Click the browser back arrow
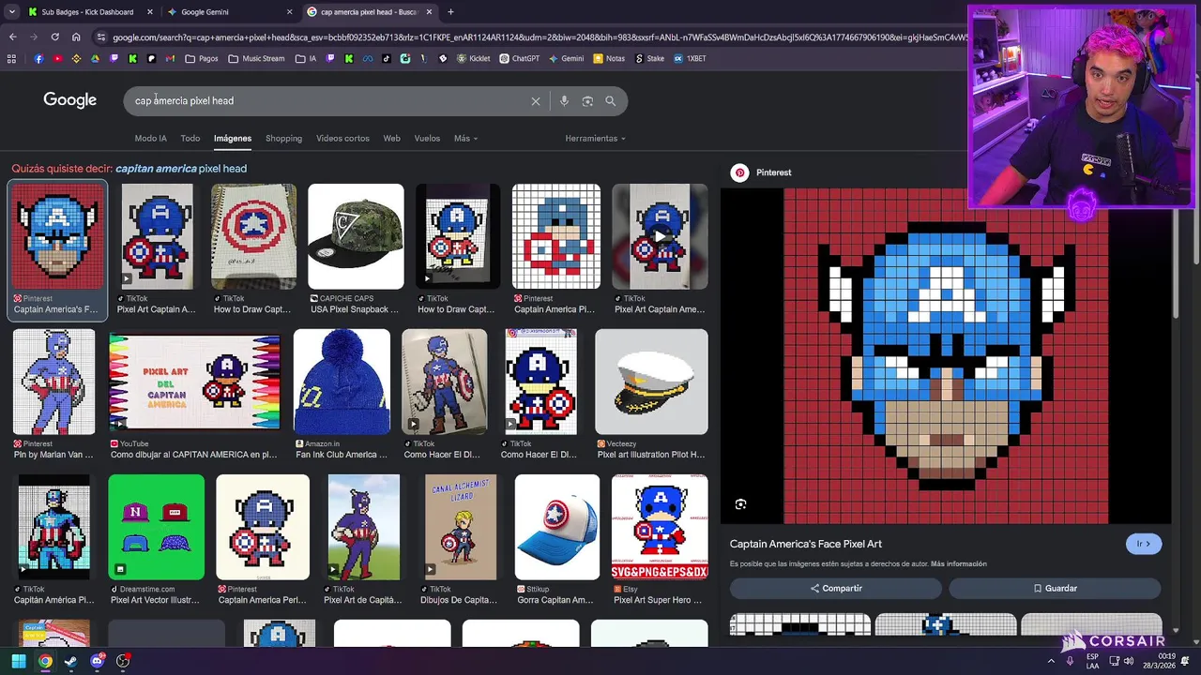Viewport: 1201px width, 675px height. [12, 37]
